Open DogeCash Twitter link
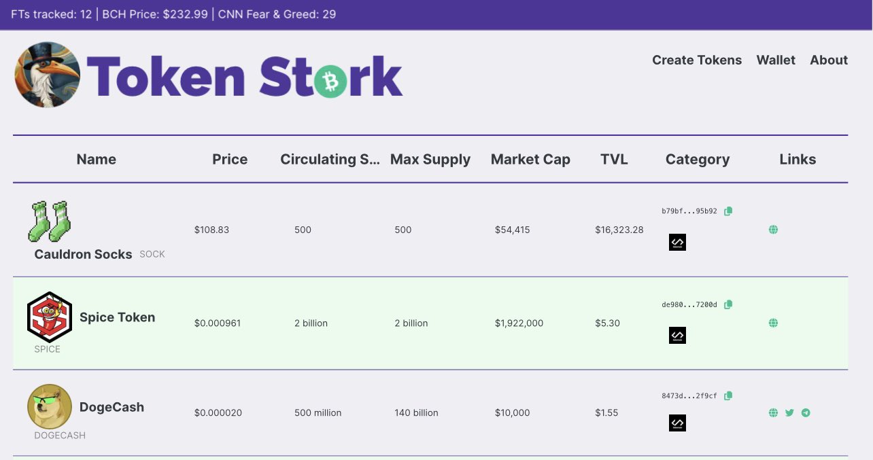Image resolution: width=873 pixels, height=460 pixels. [789, 412]
